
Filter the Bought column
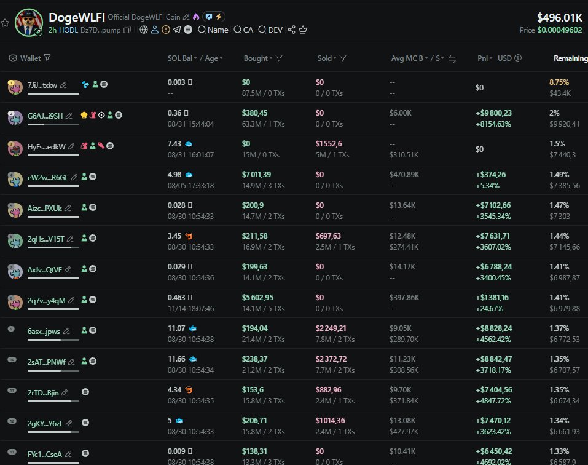pos(279,58)
